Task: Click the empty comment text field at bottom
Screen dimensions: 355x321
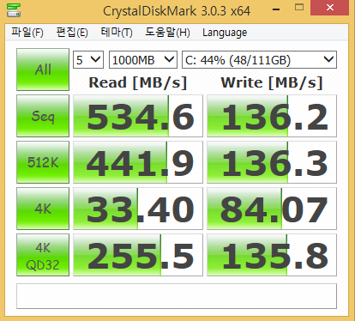Action: (x=177, y=296)
